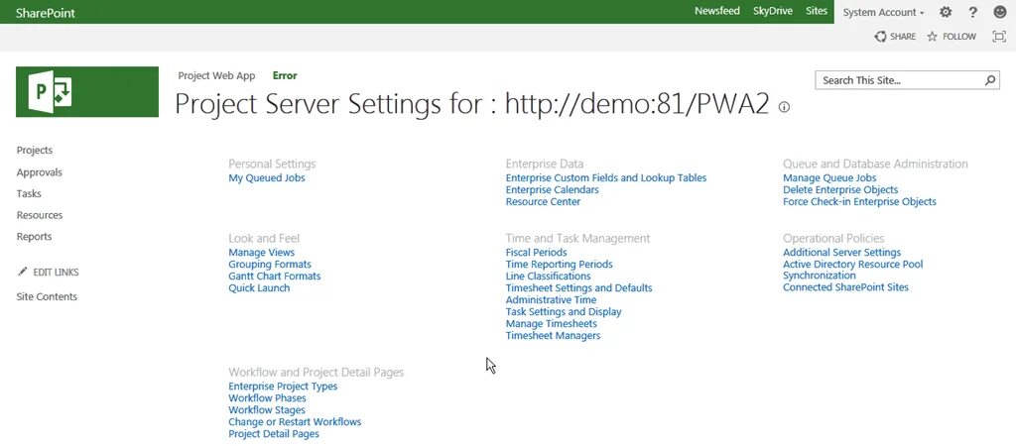Click Edit Links text
The width and height of the screenshot is (1016, 446).
click(x=56, y=272)
